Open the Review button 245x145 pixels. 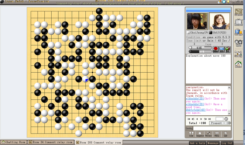click(x=208, y=134)
